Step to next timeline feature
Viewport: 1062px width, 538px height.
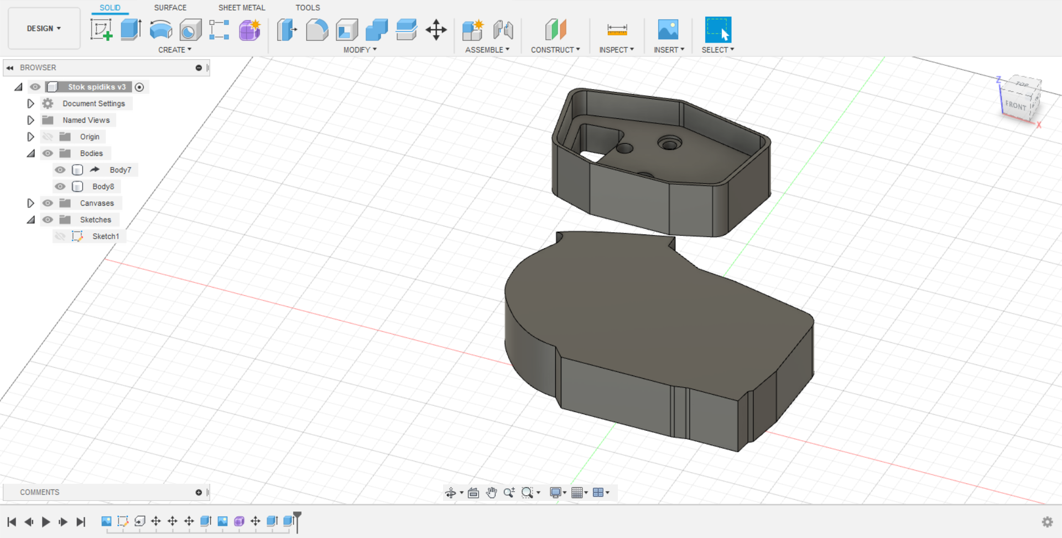63,521
